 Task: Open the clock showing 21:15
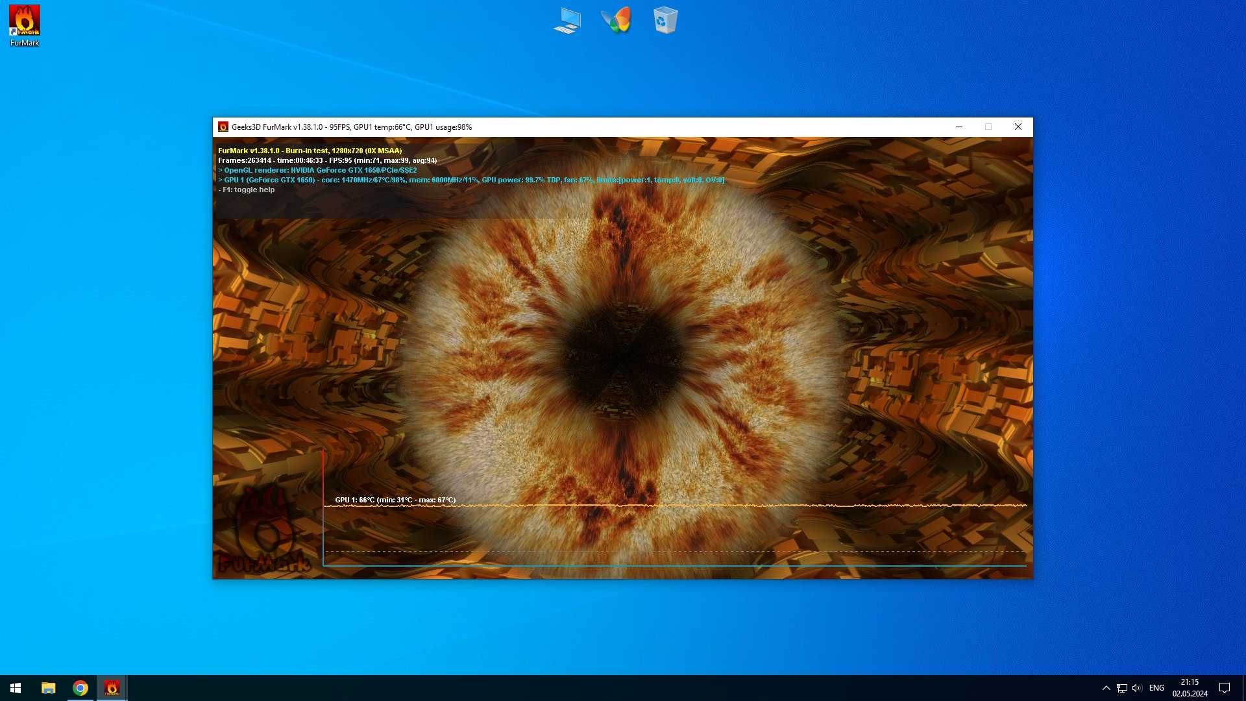pos(1190,688)
